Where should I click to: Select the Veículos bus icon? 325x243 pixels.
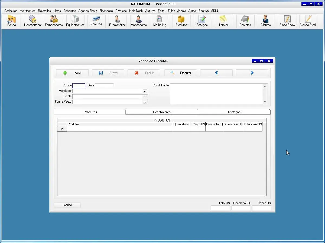96,21
